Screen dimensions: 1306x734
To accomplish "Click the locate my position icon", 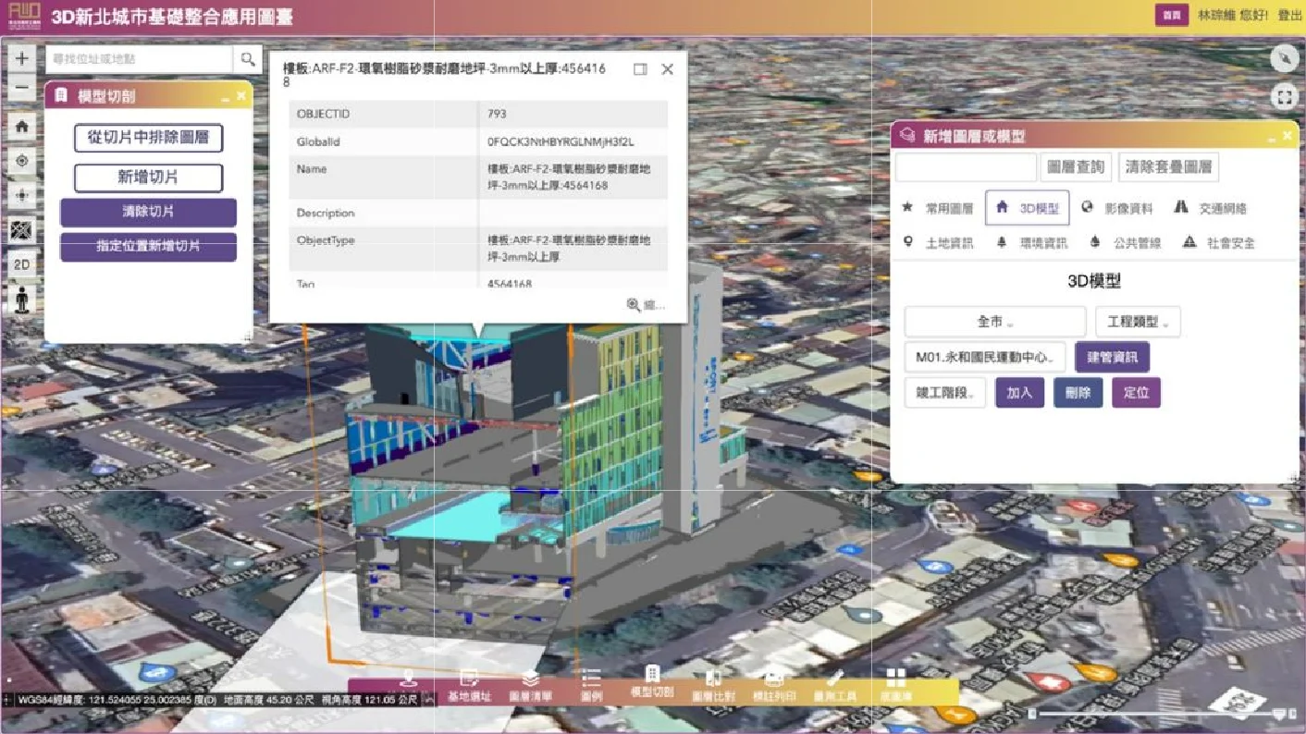I will click(x=22, y=161).
